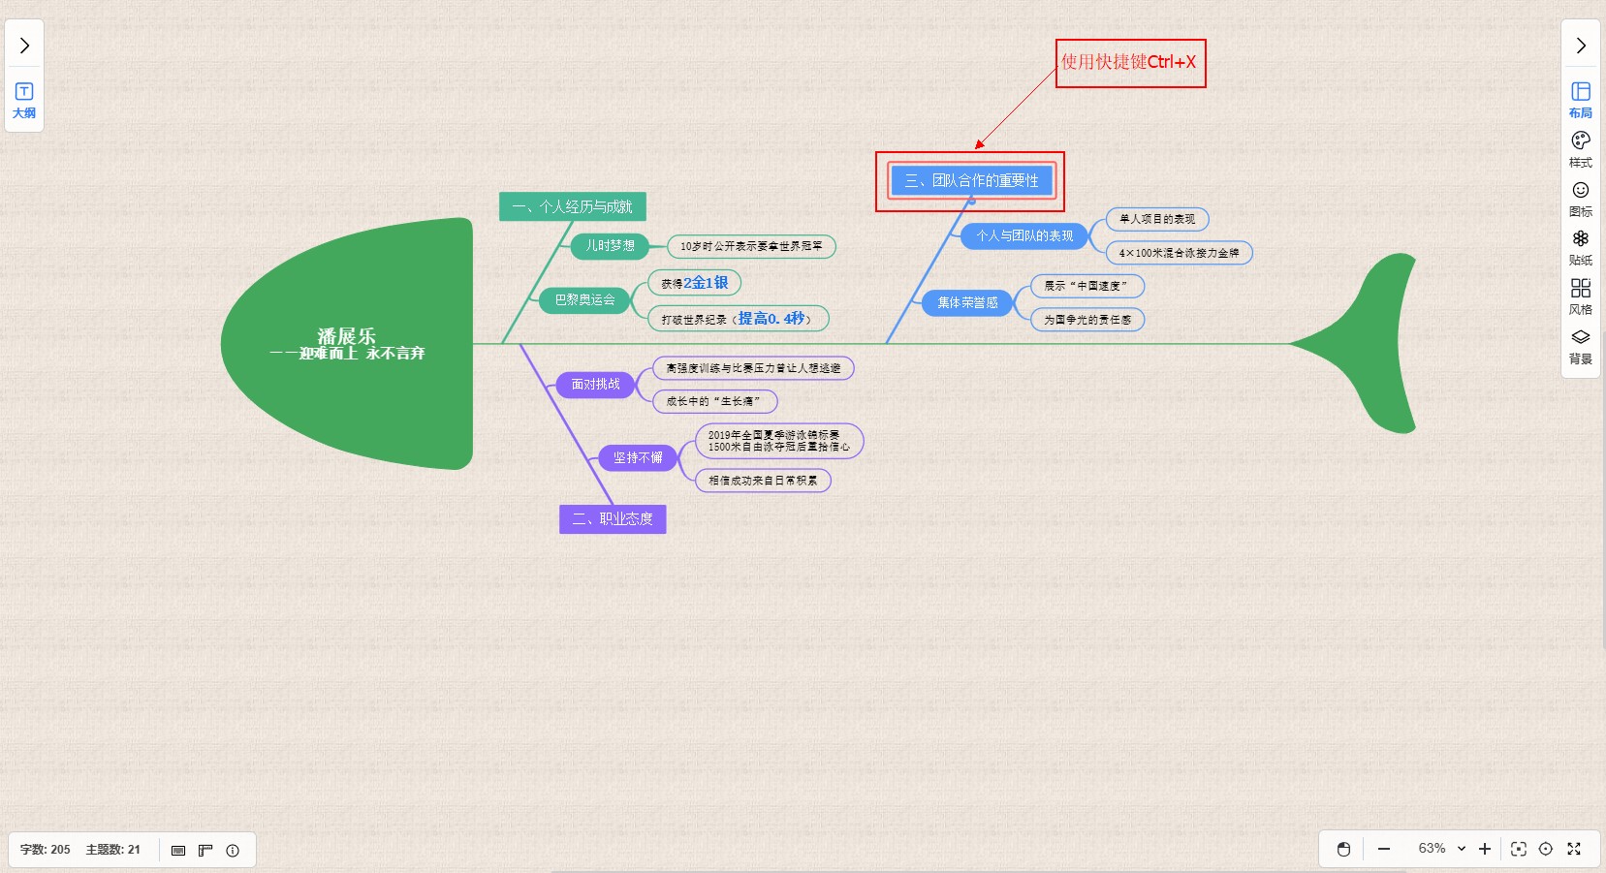Open the 大纲 outline panel
Screen dimensions: 1606x873
click(x=24, y=100)
